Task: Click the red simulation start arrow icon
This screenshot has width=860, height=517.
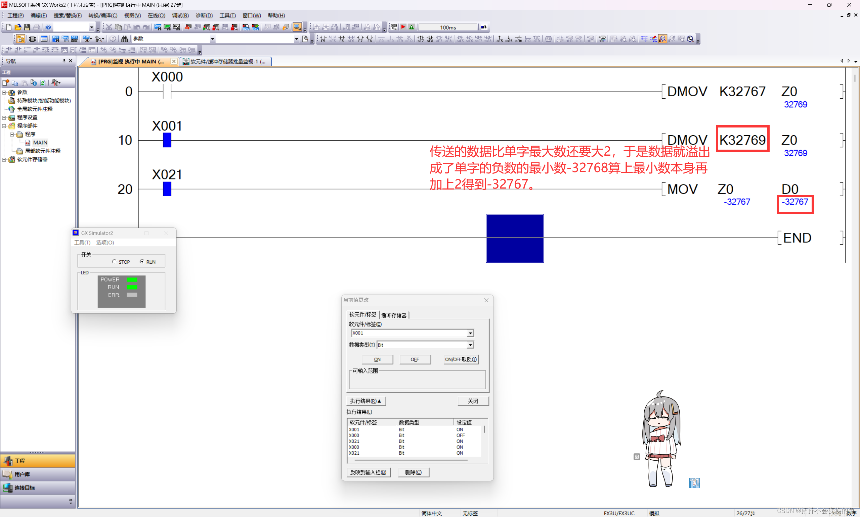Action: click(x=403, y=27)
